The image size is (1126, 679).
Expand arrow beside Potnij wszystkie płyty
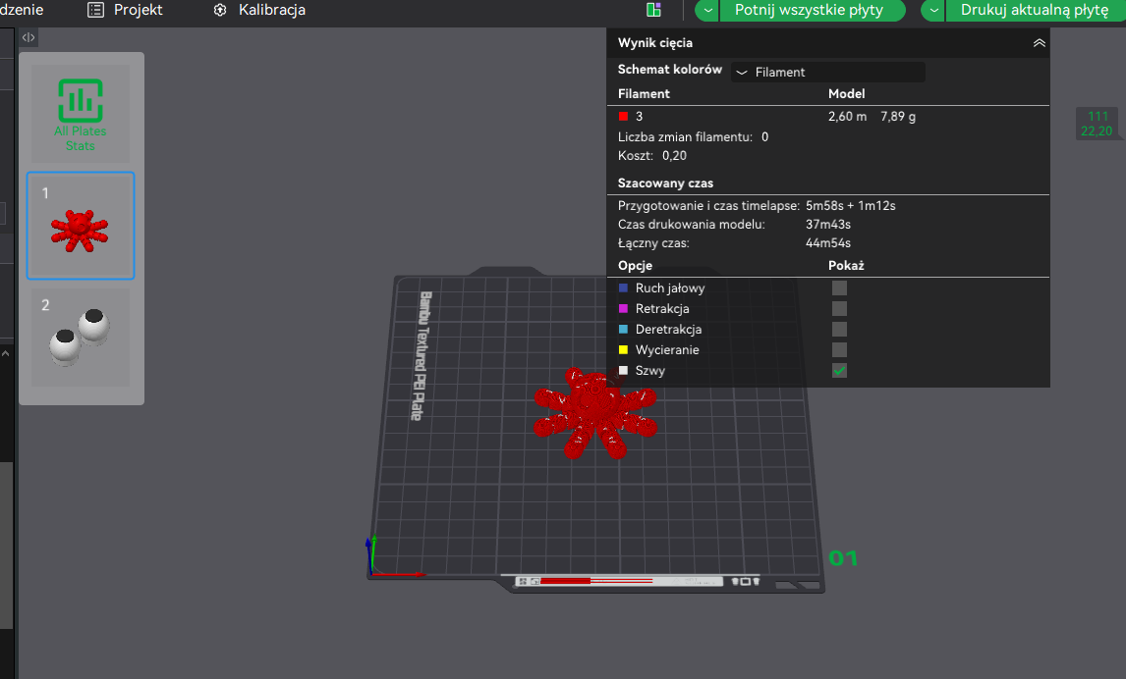[708, 11]
